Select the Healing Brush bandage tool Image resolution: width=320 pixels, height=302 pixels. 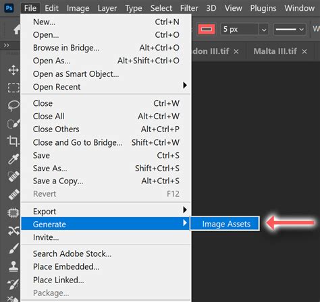[x=14, y=194]
